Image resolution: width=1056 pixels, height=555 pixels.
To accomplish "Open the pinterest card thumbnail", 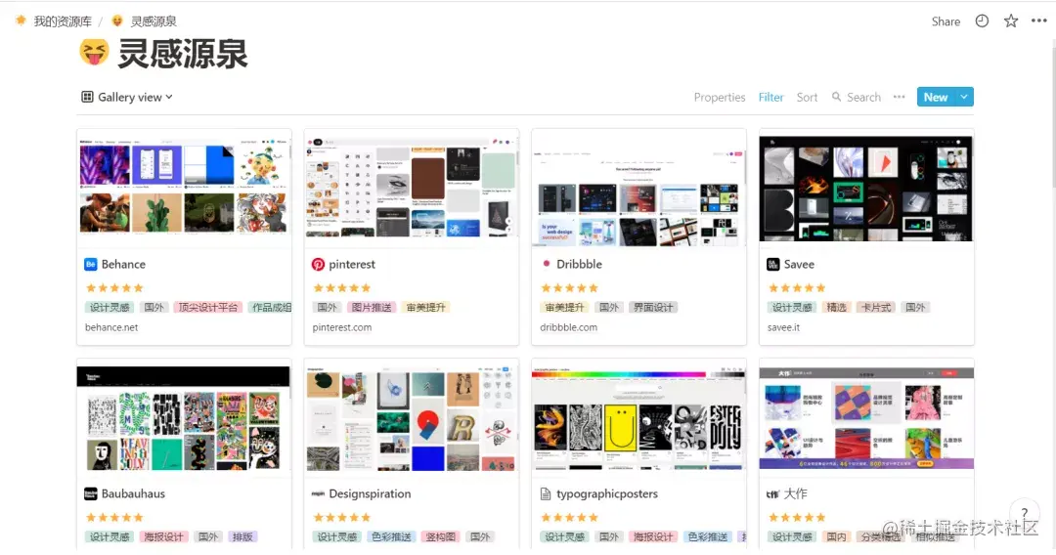I will pyautogui.click(x=412, y=189).
